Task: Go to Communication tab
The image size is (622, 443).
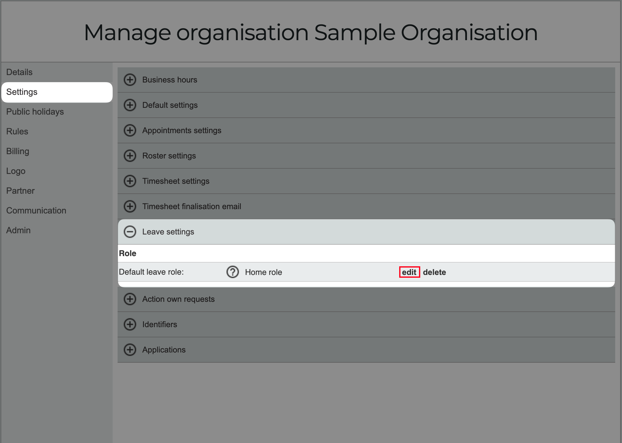Action: (x=57, y=211)
